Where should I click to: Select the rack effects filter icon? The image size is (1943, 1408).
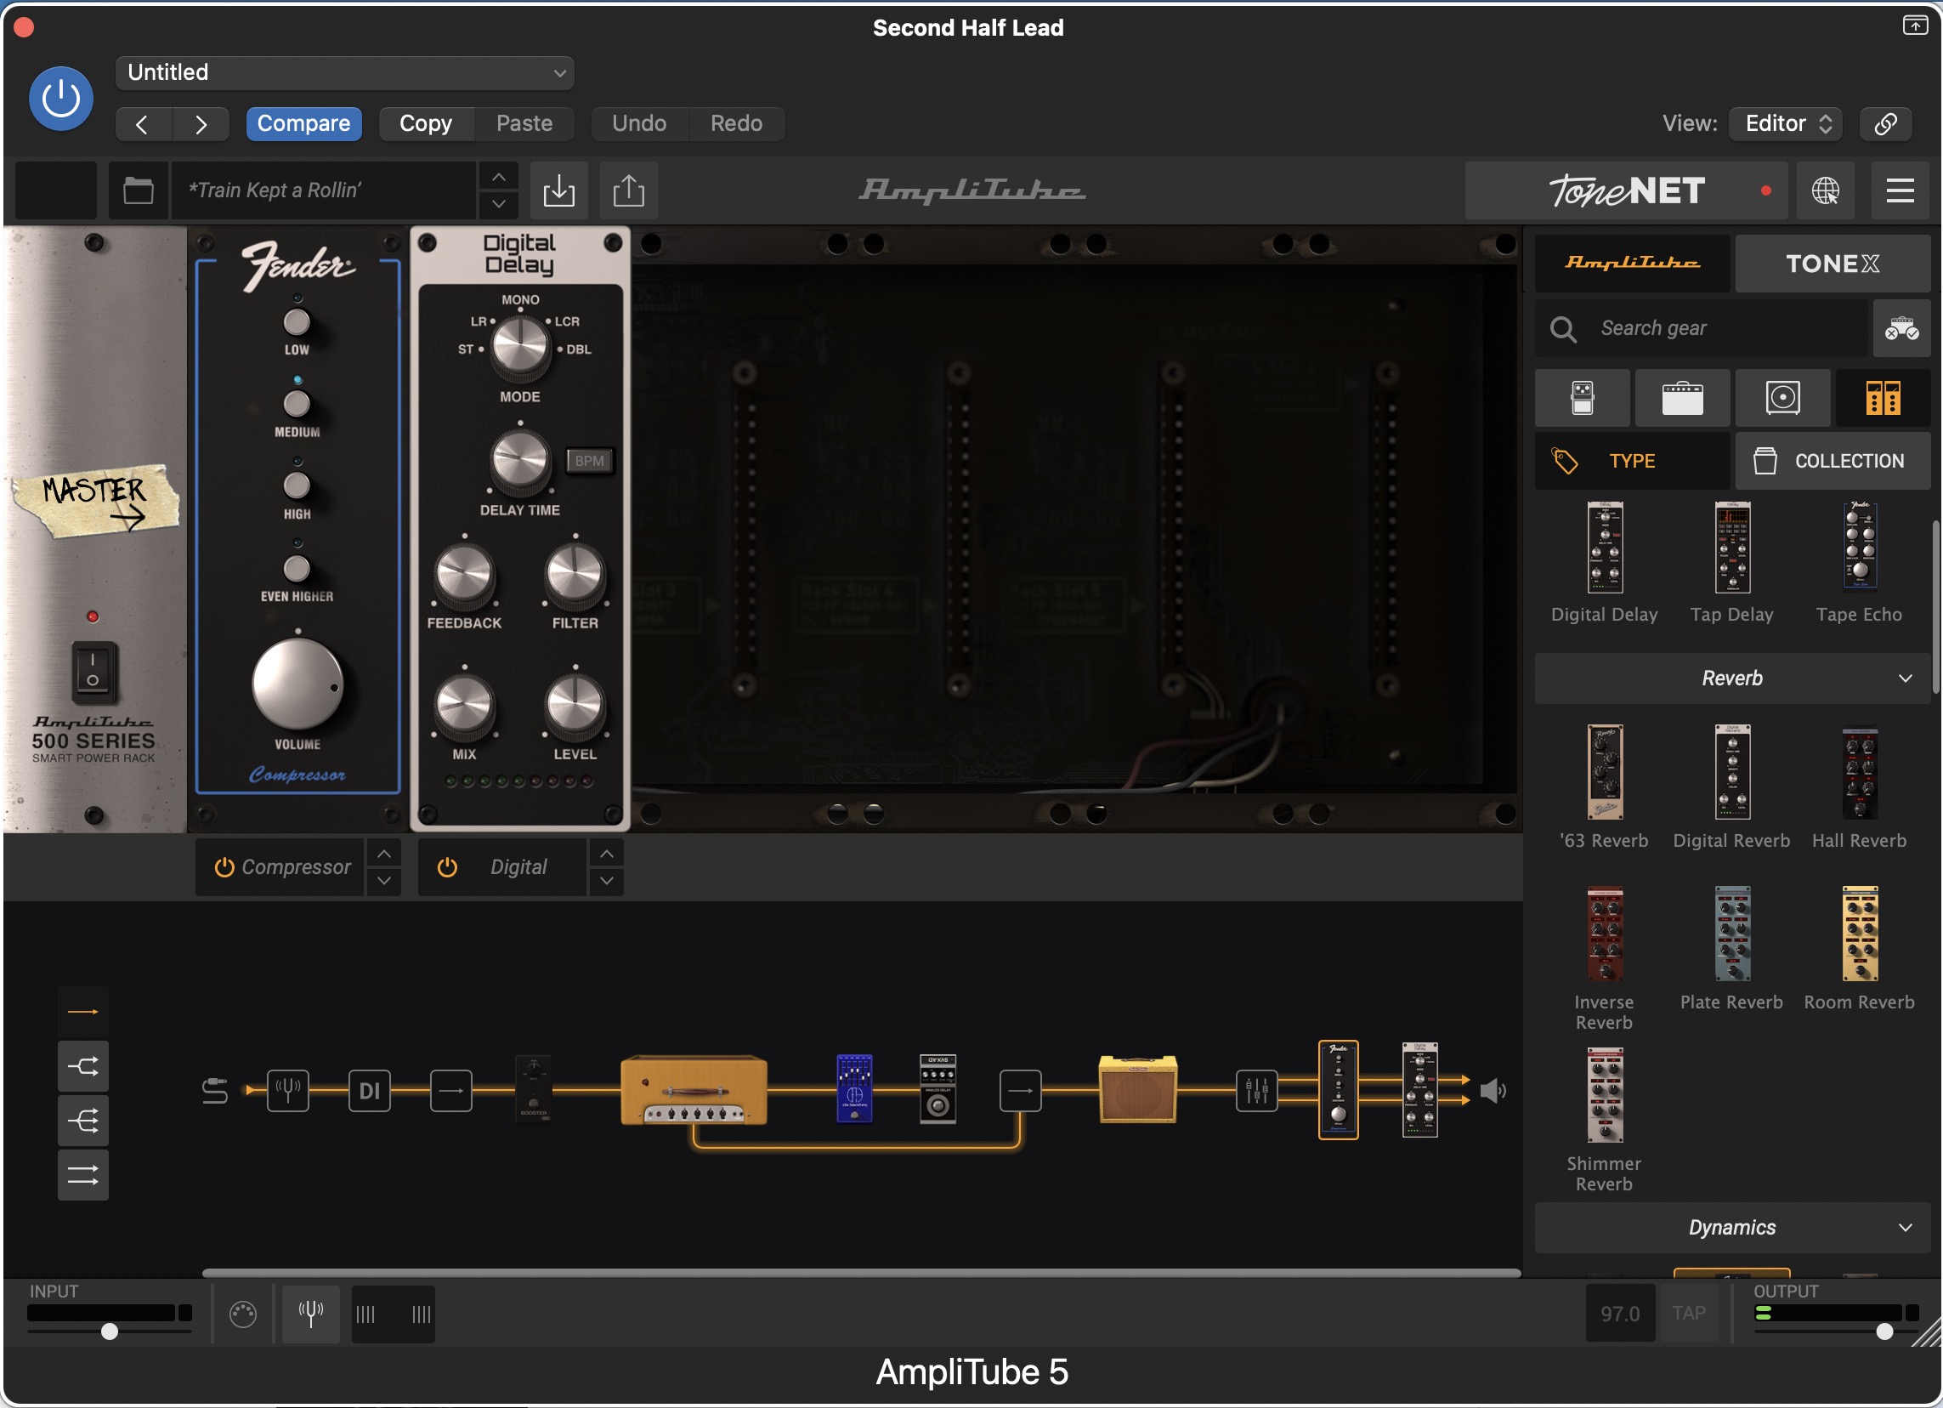(1882, 398)
